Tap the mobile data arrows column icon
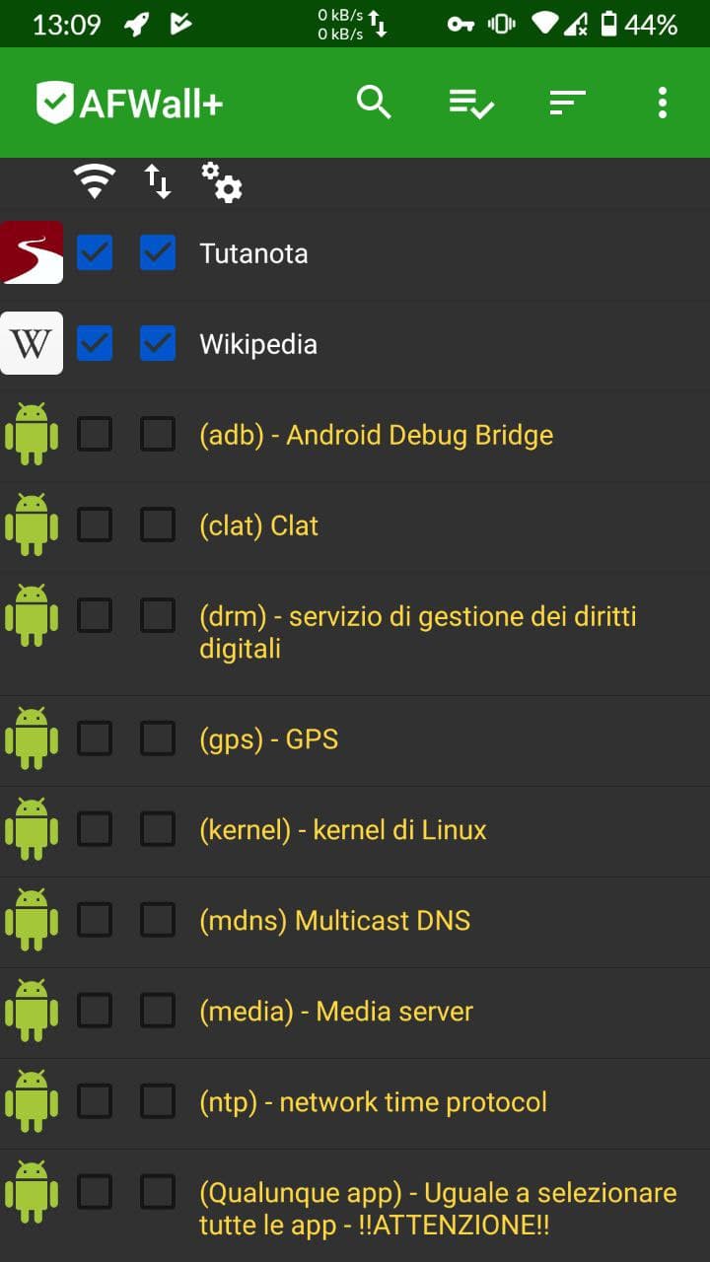This screenshot has height=1262, width=710. (158, 181)
